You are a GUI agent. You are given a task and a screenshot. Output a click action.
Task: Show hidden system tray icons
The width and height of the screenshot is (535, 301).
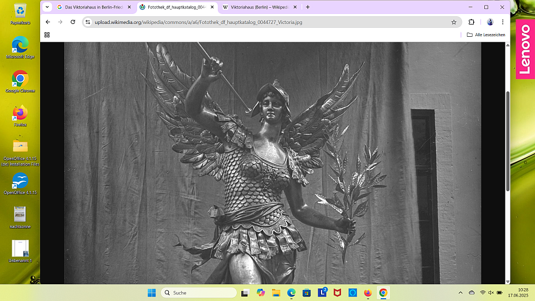pos(461,293)
